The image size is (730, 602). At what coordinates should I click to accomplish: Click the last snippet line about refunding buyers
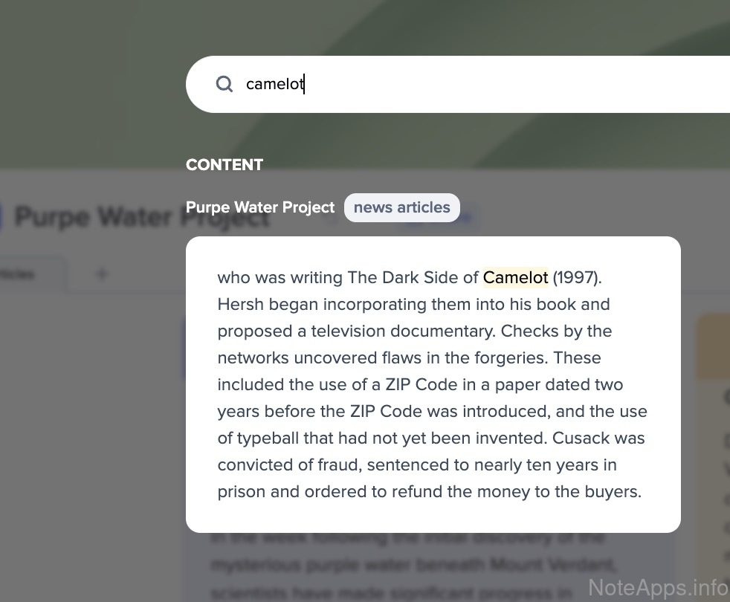click(x=429, y=491)
